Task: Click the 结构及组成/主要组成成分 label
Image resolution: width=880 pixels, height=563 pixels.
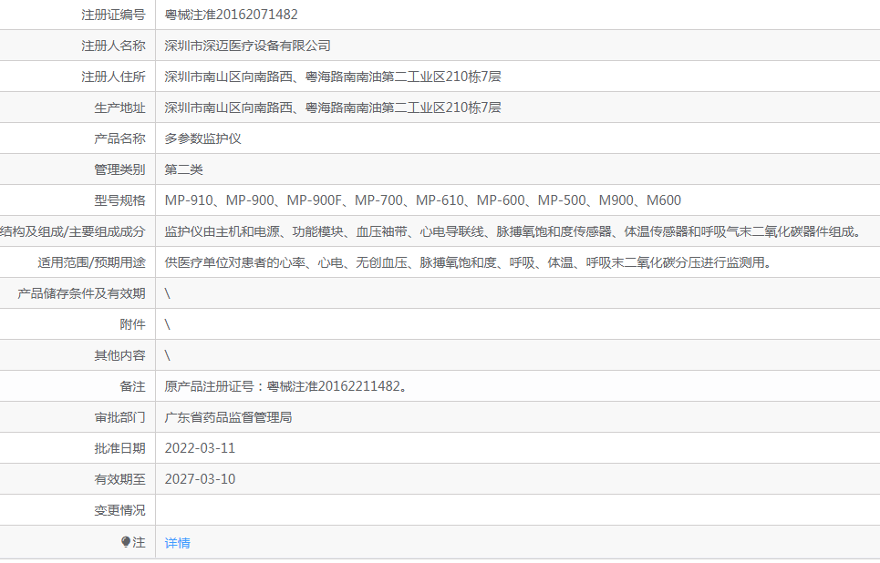Action: 73,231
